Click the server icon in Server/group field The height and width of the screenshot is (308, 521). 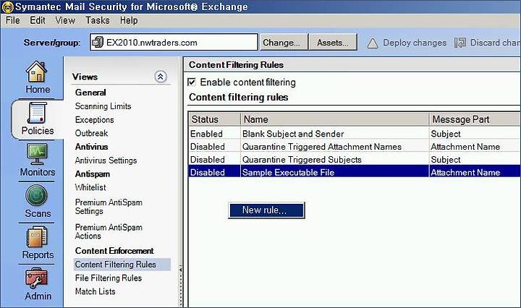[x=98, y=42]
